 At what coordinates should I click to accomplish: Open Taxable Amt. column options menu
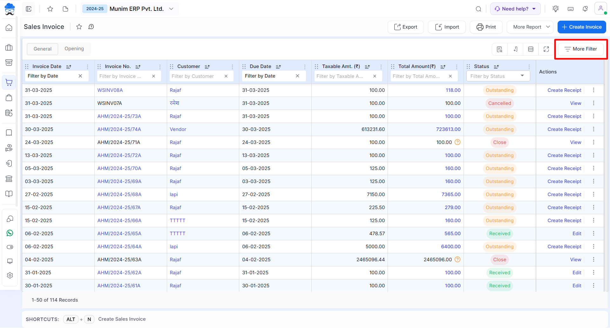point(381,66)
